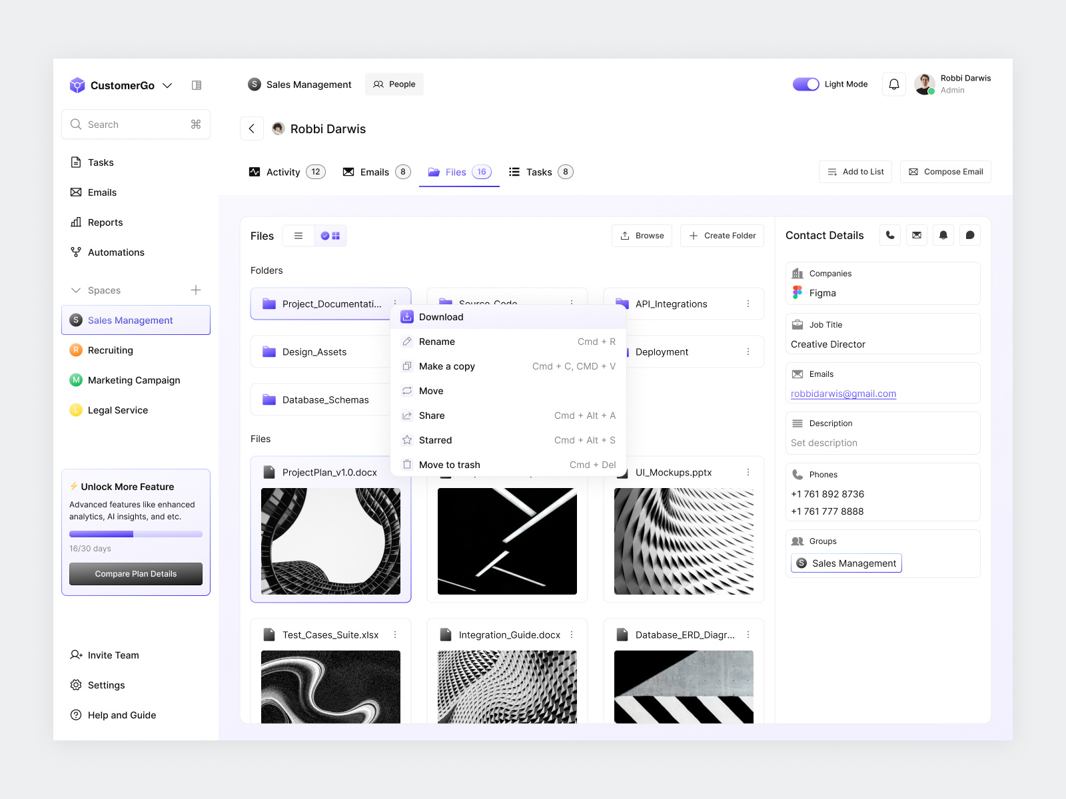This screenshot has height=799, width=1066.
Task: Select Download from the context menu
Action: 441,317
